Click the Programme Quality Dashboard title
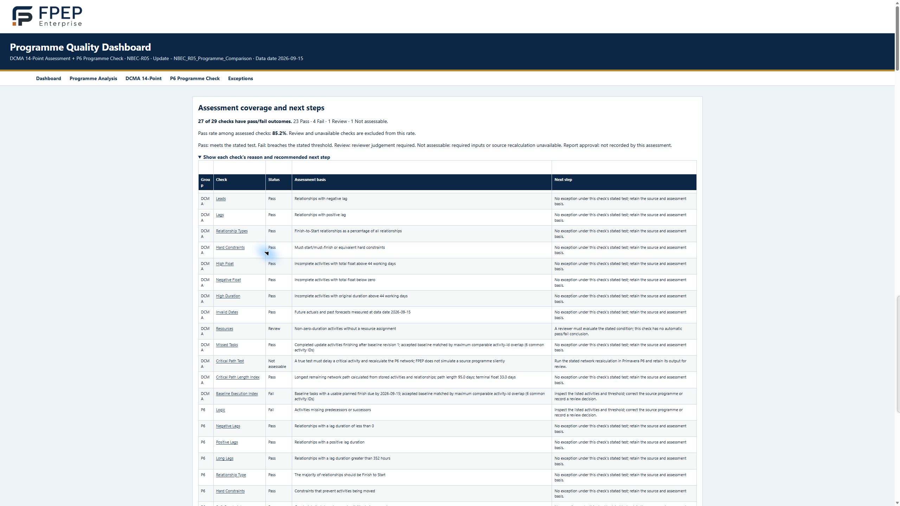The width and height of the screenshot is (900, 506). coord(80,47)
